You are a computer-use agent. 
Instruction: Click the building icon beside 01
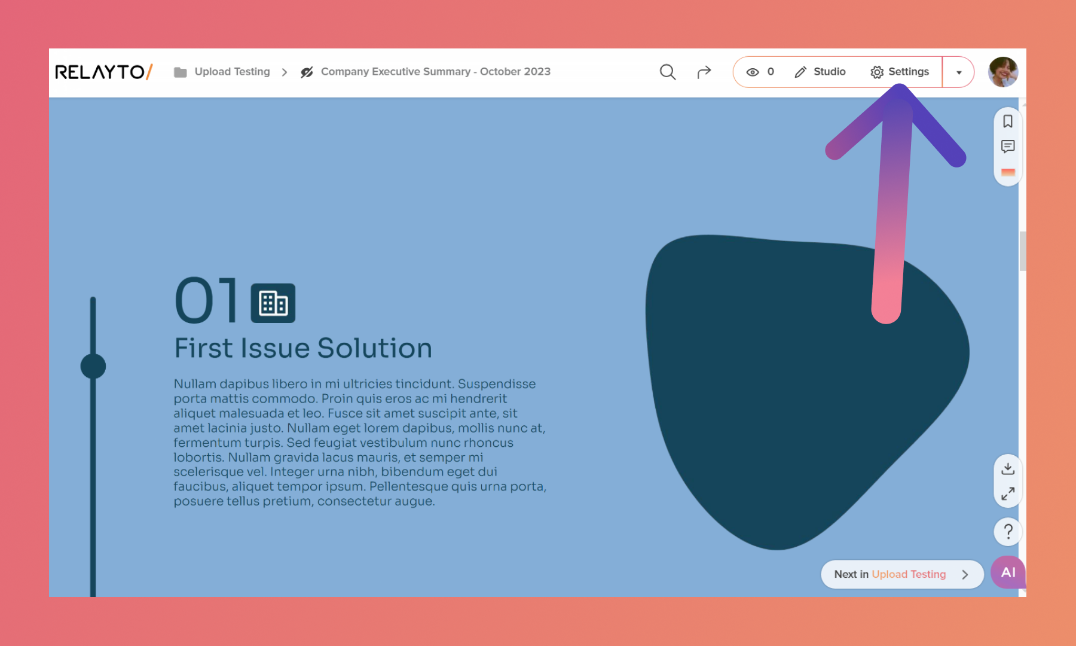click(x=273, y=303)
